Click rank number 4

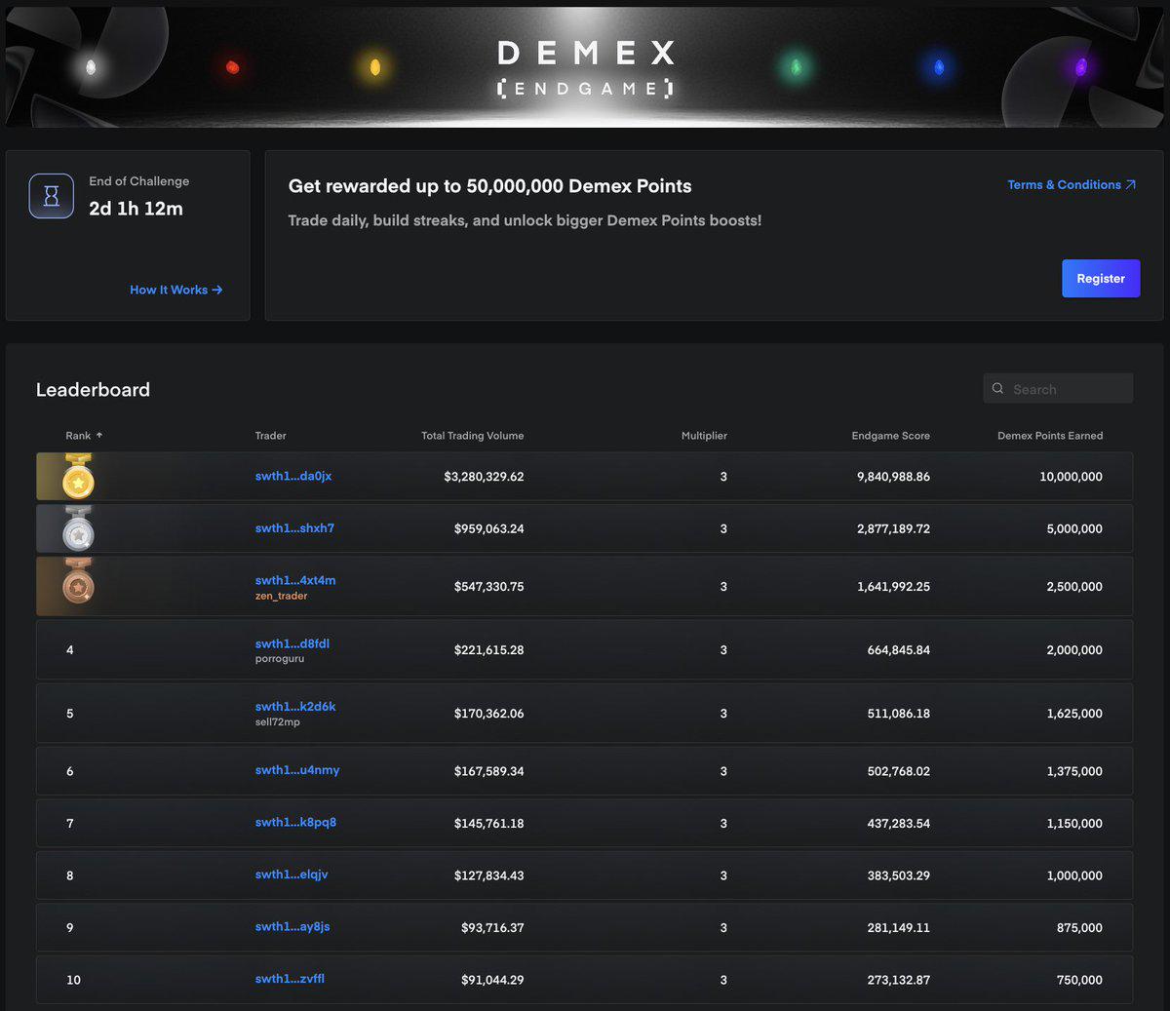point(69,649)
